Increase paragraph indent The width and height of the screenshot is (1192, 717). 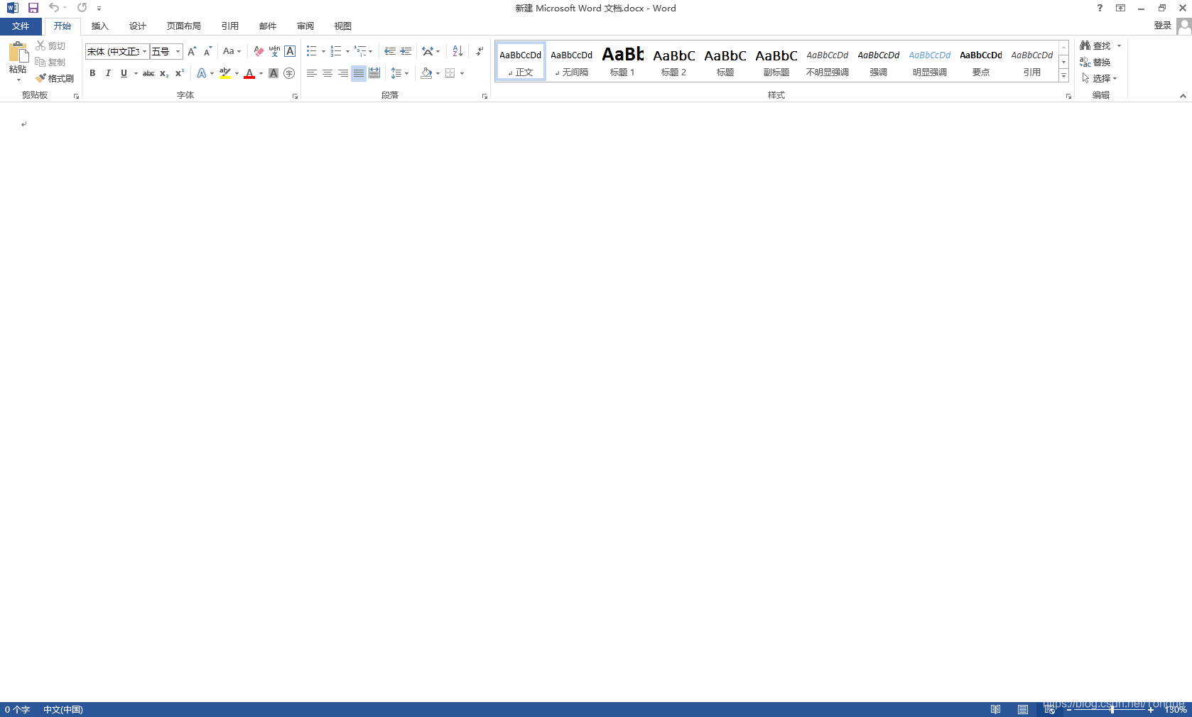(x=406, y=51)
